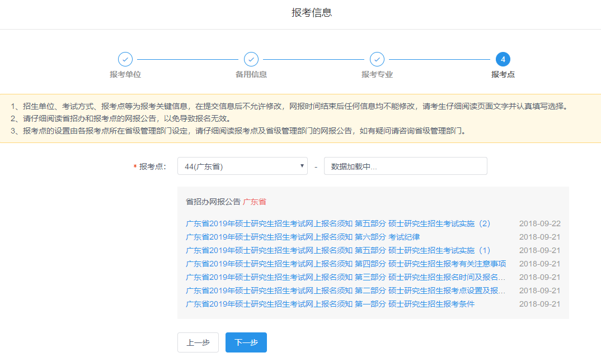Click the 数据加载中 exam site field
This screenshot has width=601, height=362.
pyautogui.click(x=405, y=166)
